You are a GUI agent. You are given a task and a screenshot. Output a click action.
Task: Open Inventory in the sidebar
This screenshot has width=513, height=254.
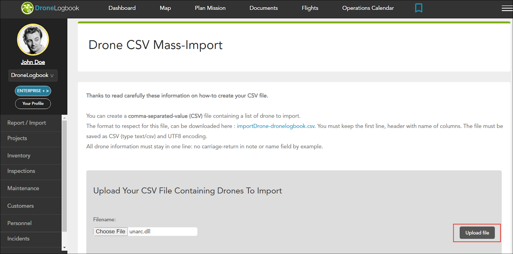click(x=31, y=156)
